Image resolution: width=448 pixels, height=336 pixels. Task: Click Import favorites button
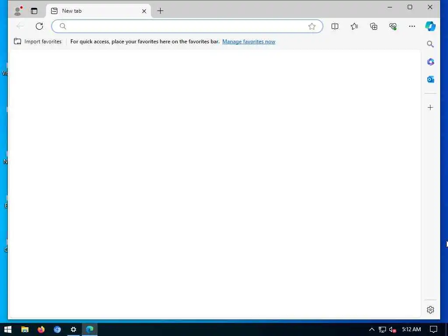tap(38, 42)
